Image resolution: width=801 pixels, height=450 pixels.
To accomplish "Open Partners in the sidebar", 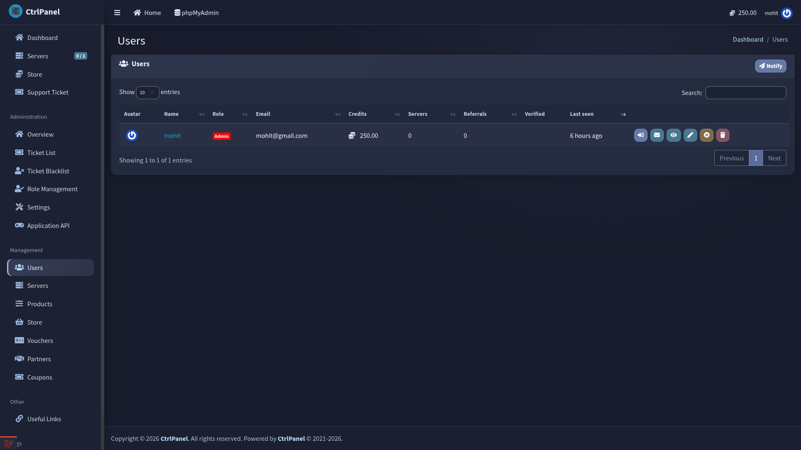I will (50, 359).
